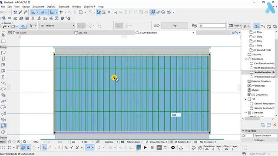Click the play button in bottom toolbar

(145, 147)
